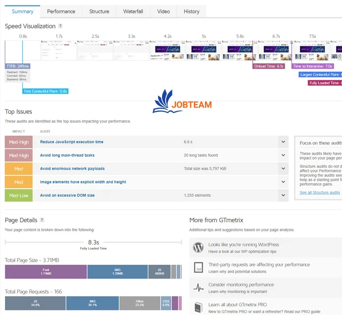The height and width of the screenshot is (315, 342).
Task: Open the Waterfall tab
Action: [x=133, y=11]
